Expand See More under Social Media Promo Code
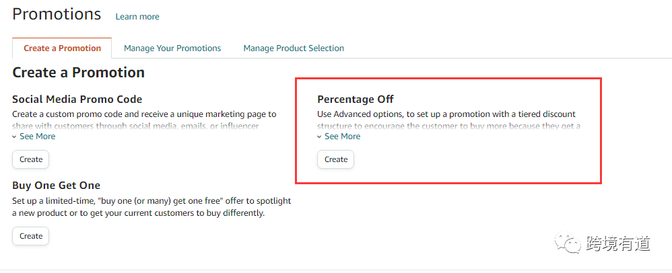The image size is (672, 273). [37, 136]
